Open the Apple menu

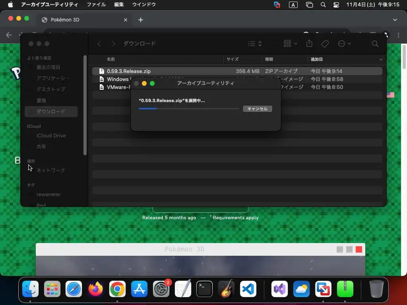coord(10,4)
